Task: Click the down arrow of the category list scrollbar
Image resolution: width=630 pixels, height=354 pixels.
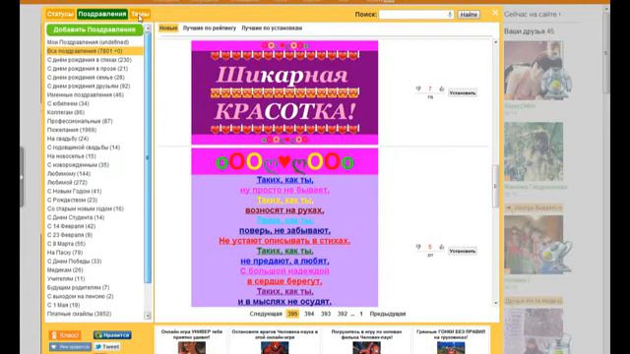Action: point(148,316)
